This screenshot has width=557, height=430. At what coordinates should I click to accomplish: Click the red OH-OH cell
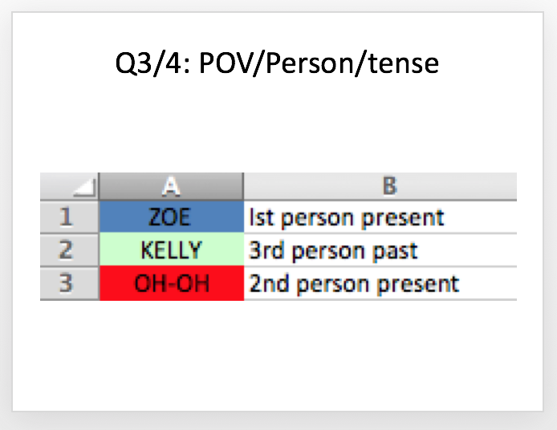click(x=172, y=283)
